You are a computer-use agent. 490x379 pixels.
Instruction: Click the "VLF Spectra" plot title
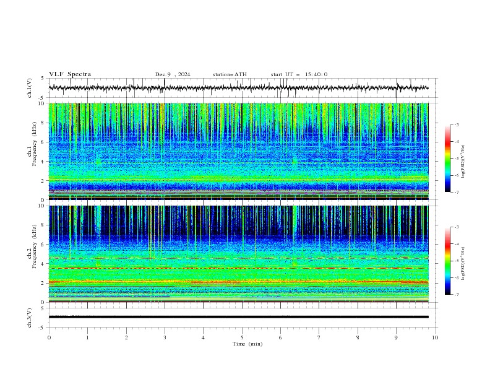(70, 74)
